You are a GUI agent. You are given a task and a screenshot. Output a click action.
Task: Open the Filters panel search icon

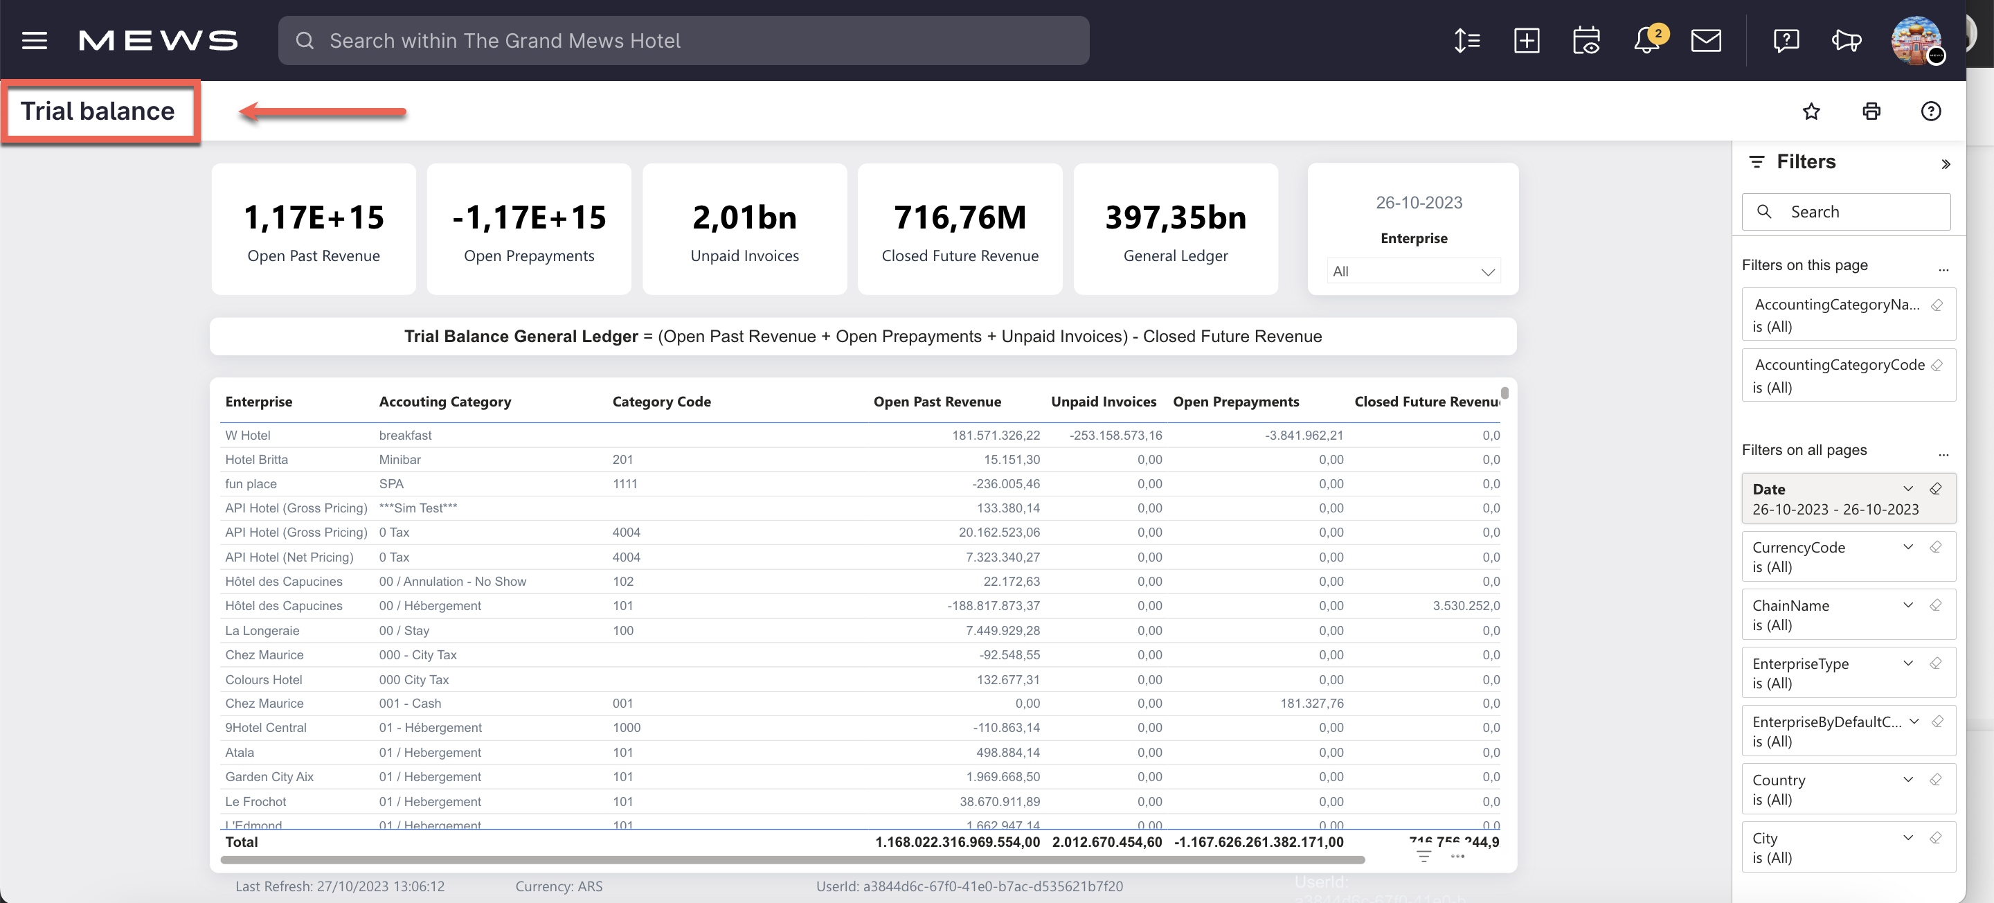pos(1766,211)
